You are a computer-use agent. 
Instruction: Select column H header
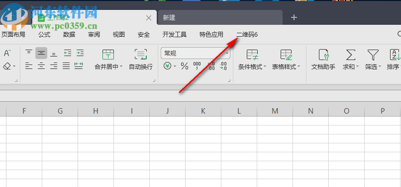coord(96,111)
